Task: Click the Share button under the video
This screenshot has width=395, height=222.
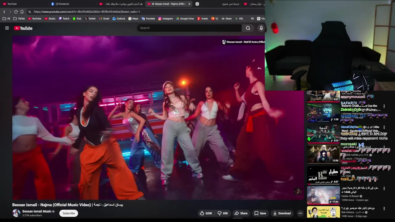Action: (241, 213)
